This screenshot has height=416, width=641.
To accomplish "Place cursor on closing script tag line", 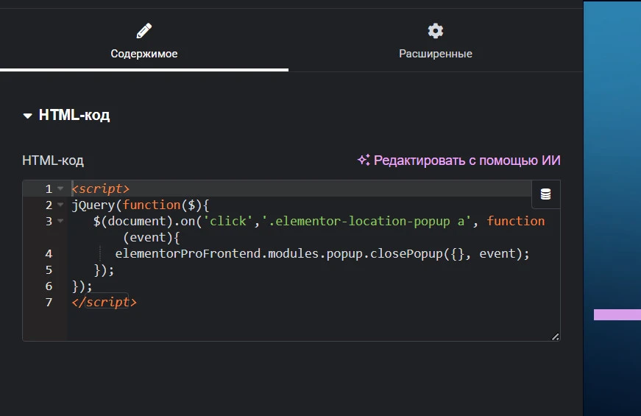I will 104,303.
